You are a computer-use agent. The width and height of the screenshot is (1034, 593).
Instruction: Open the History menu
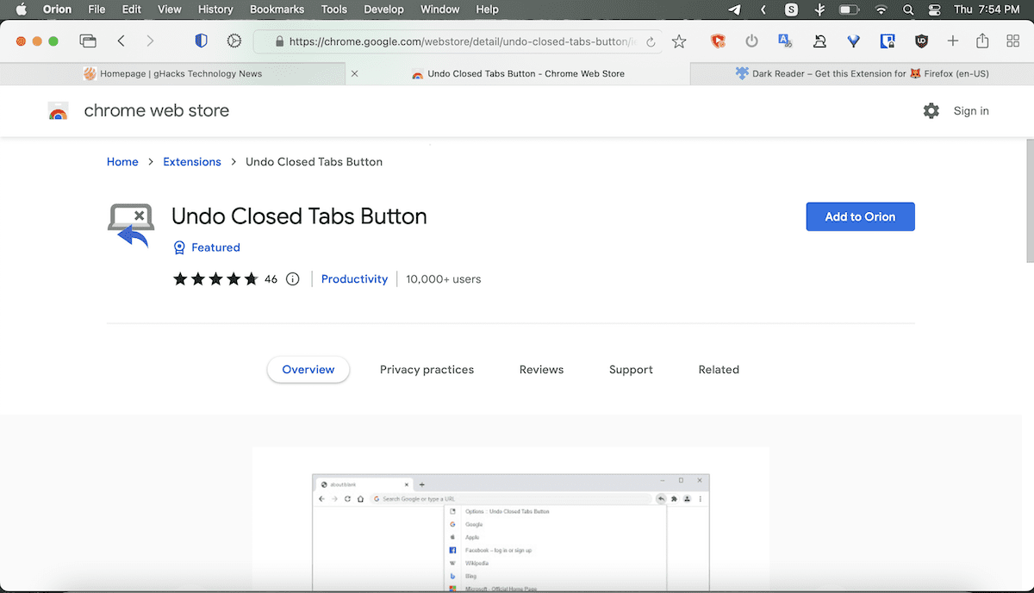click(x=215, y=9)
